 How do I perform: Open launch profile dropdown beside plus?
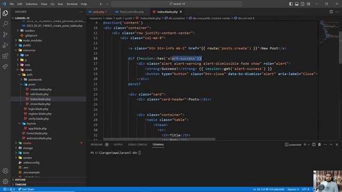pyautogui.click(x=308, y=145)
